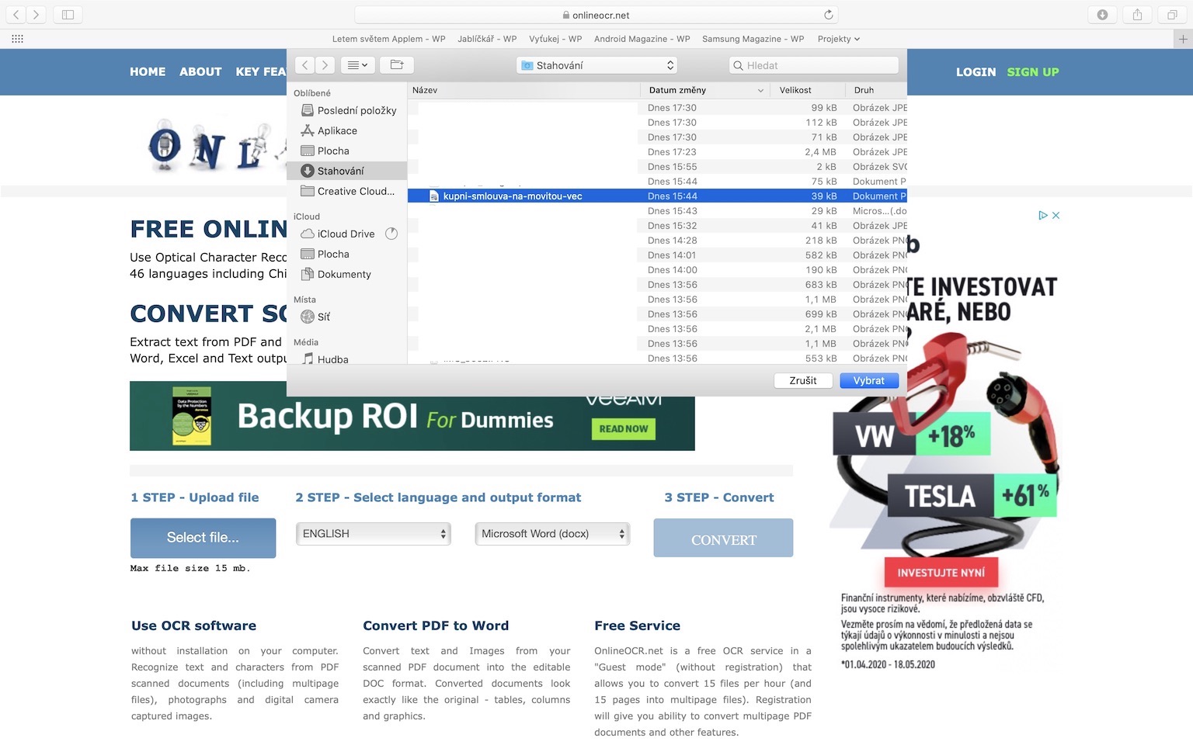Viewport: 1193px width, 745px height.
Task: Click INVESTUJTE NYNÍ ad button
Action: [x=941, y=573]
